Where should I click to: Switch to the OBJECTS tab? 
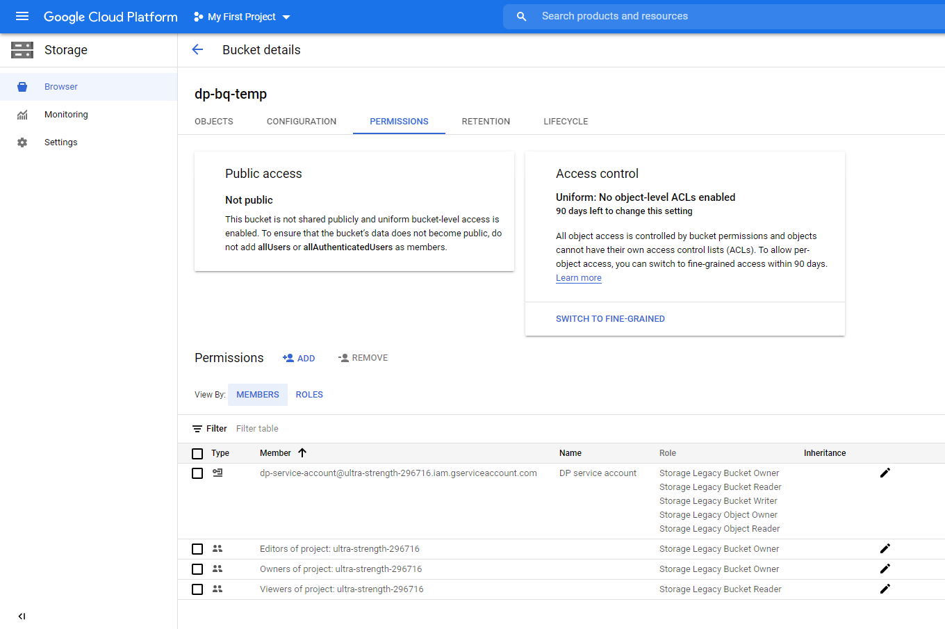tap(214, 122)
